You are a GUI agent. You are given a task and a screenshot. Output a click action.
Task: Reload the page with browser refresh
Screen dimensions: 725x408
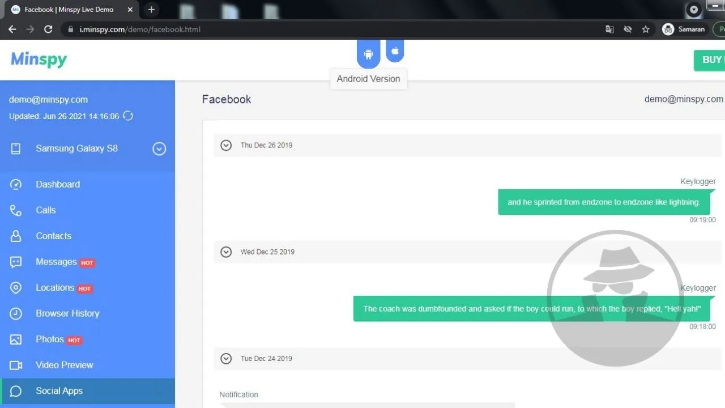[x=48, y=29]
